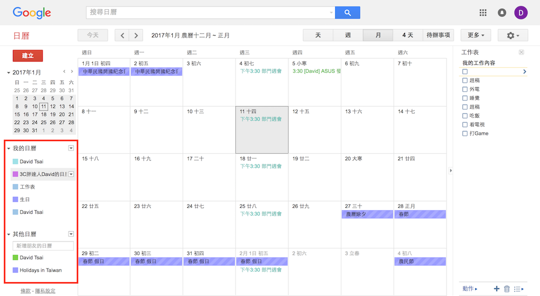The height and width of the screenshot is (296, 540).
Task: Toggle the Holidays in Taiwan color swatch
Action: pyautogui.click(x=15, y=270)
